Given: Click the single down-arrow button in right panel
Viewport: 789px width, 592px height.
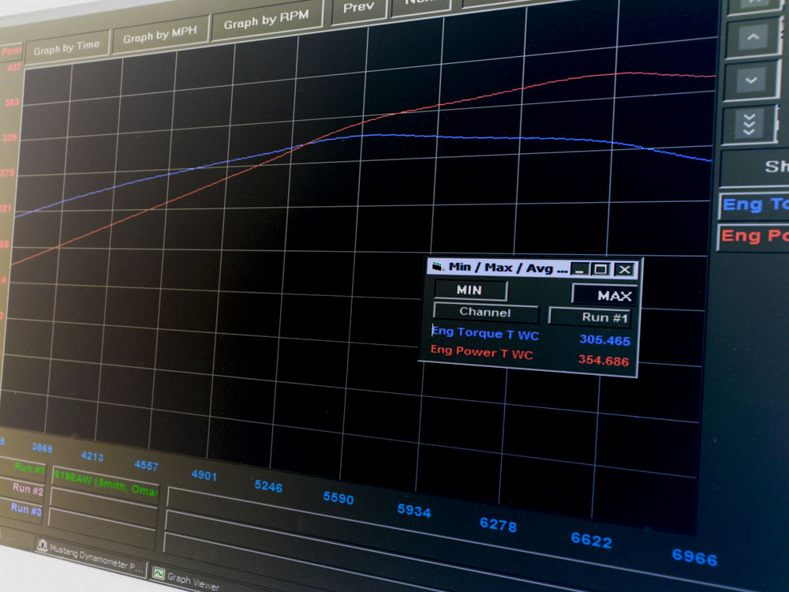Looking at the screenshot, I should (x=751, y=81).
